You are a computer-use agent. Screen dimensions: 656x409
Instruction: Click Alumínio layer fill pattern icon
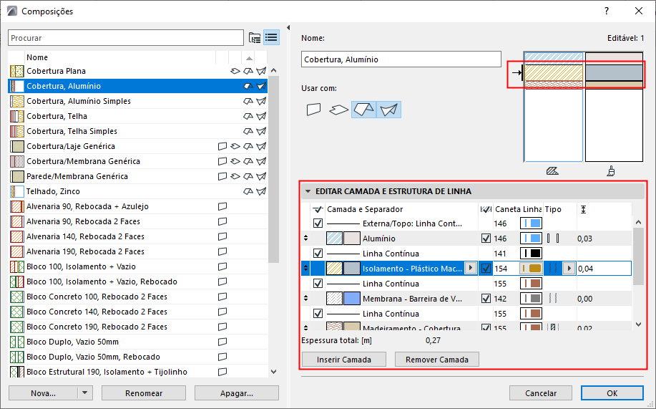coord(334,239)
